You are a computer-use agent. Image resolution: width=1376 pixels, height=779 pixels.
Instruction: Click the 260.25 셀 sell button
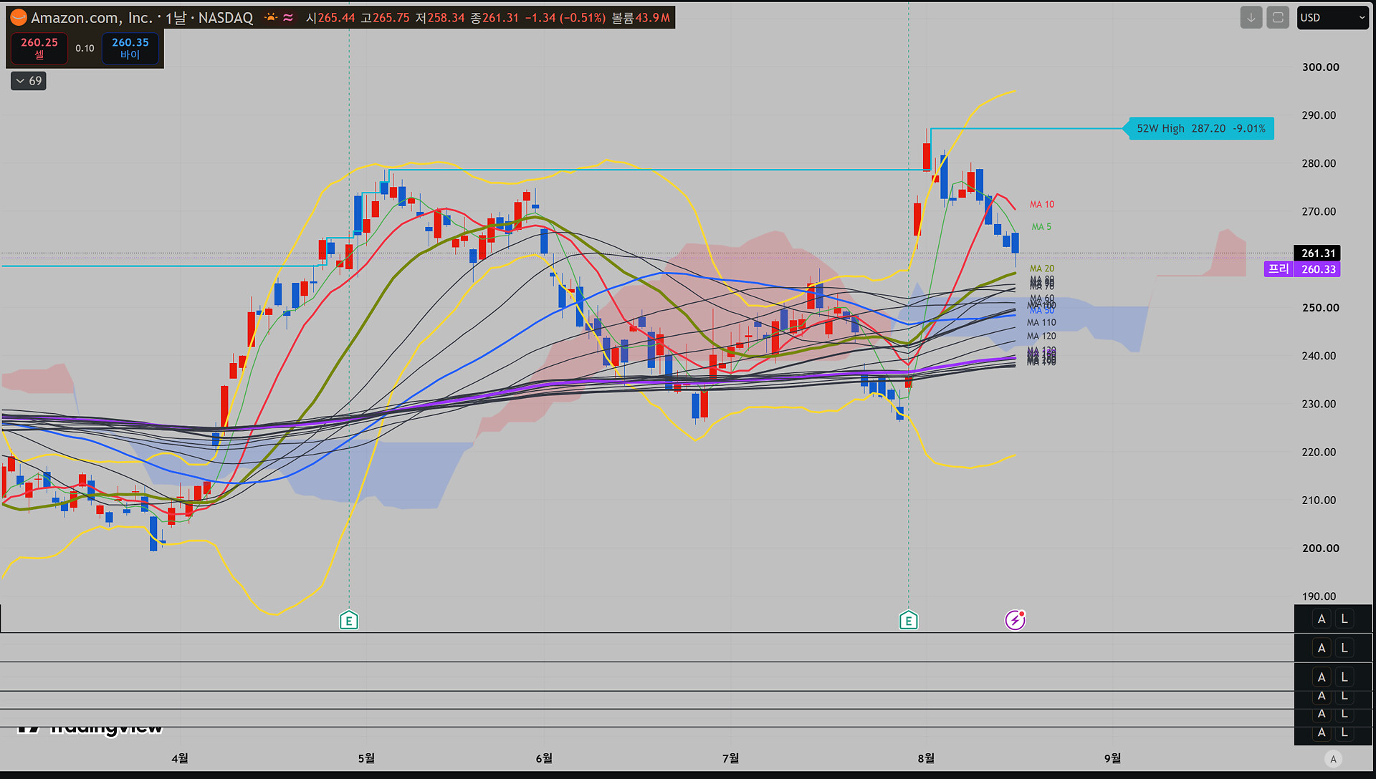[39, 48]
